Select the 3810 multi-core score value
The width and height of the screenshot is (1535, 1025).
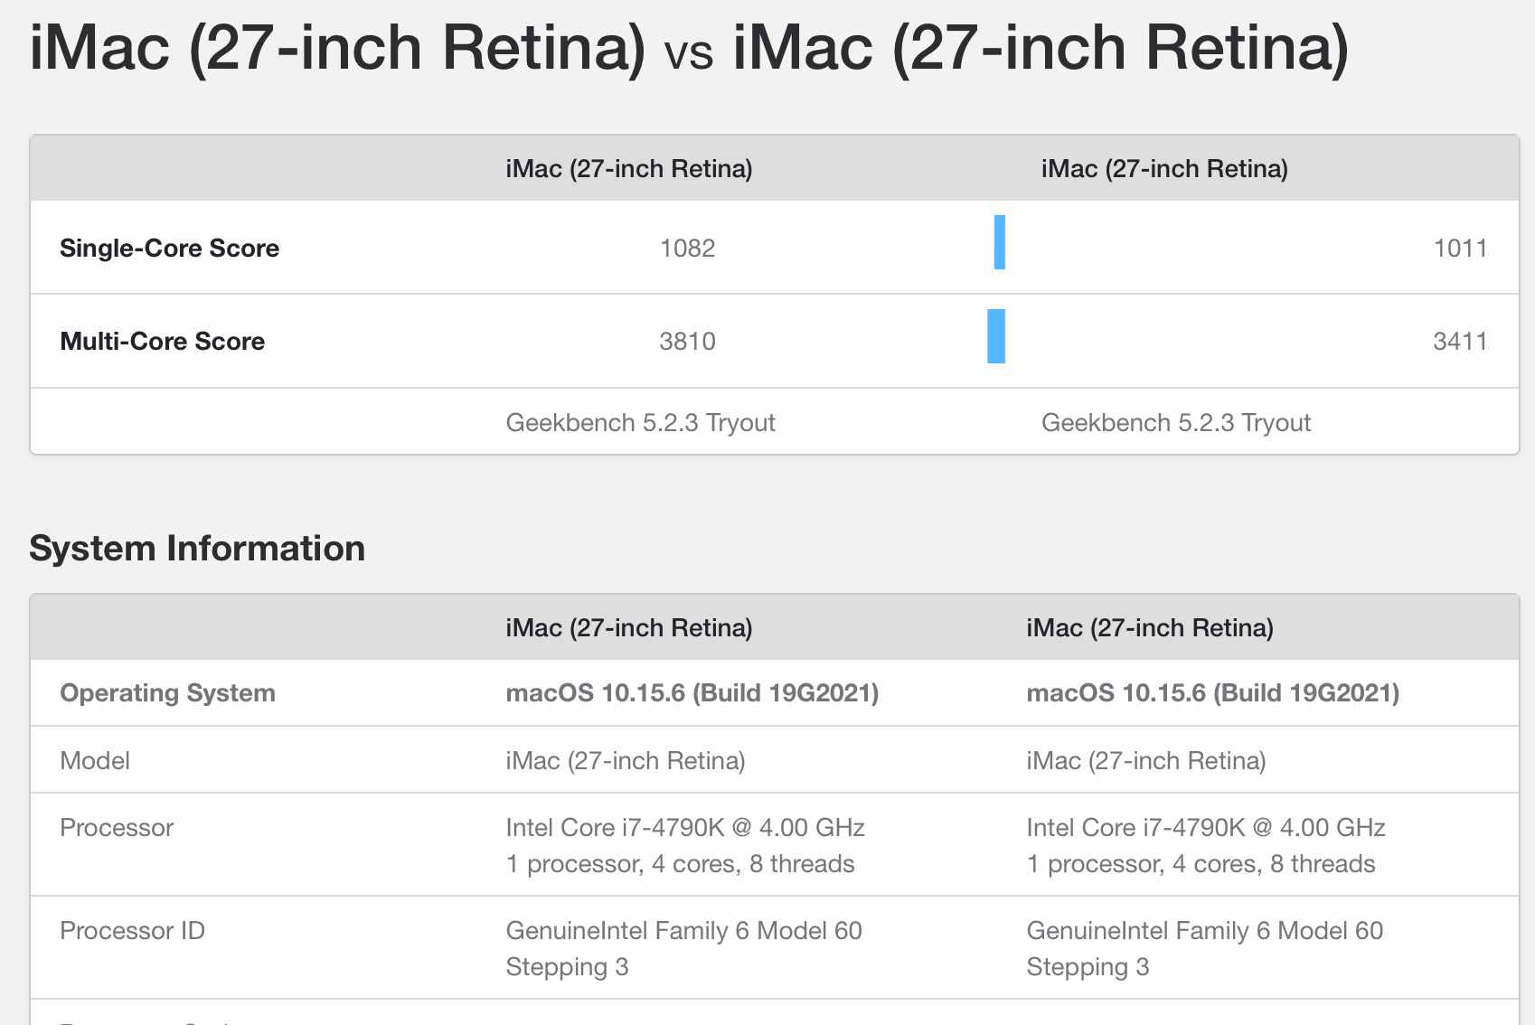pyautogui.click(x=687, y=342)
